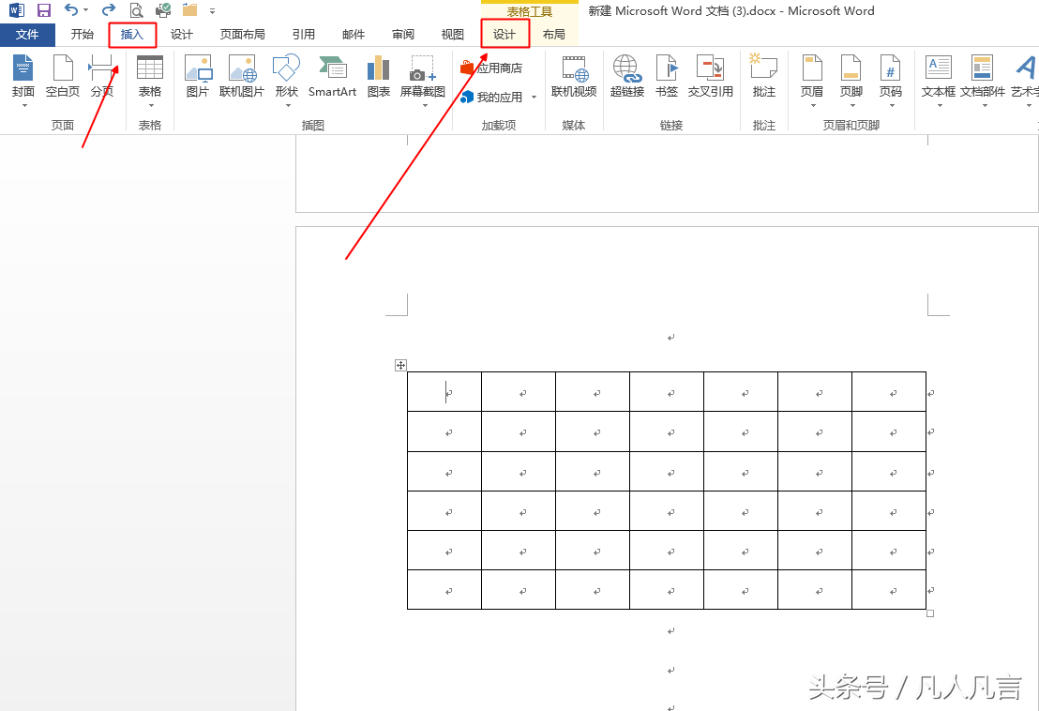Add a Comment (批注)

tap(763, 76)
